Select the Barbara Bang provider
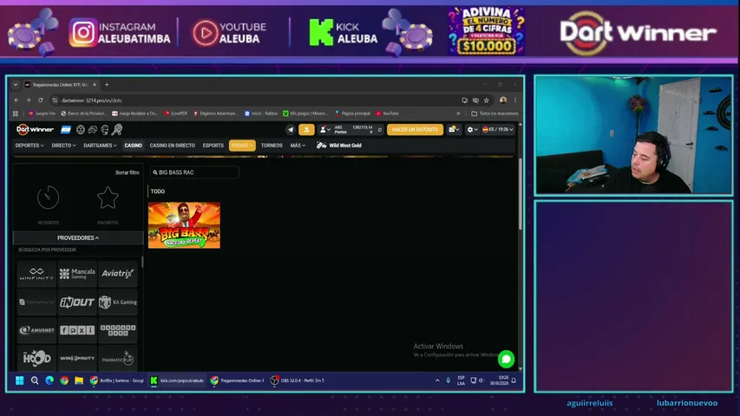Viewport: 740px width, 416px height. coord(118,330)
